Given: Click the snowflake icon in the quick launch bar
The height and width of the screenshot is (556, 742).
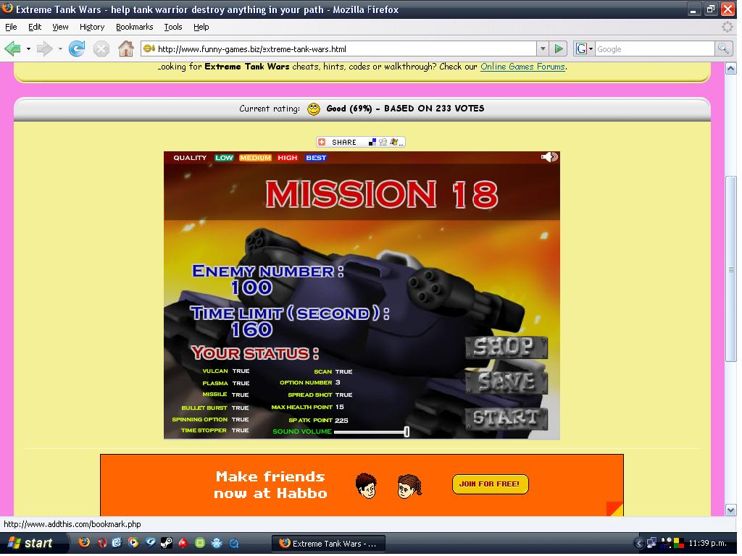Looking at the screenshot, I should [x=217, y=543].
